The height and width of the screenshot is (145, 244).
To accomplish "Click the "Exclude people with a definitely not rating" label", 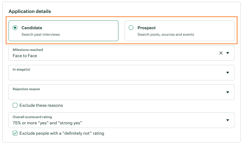I will (x=62, y=134).
